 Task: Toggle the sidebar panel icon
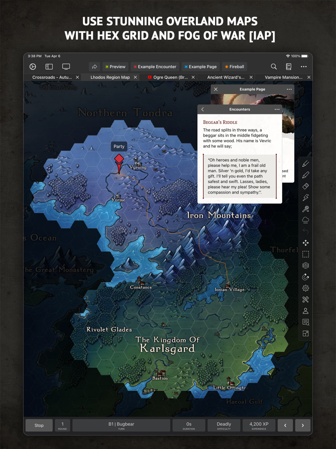point(49,67)
